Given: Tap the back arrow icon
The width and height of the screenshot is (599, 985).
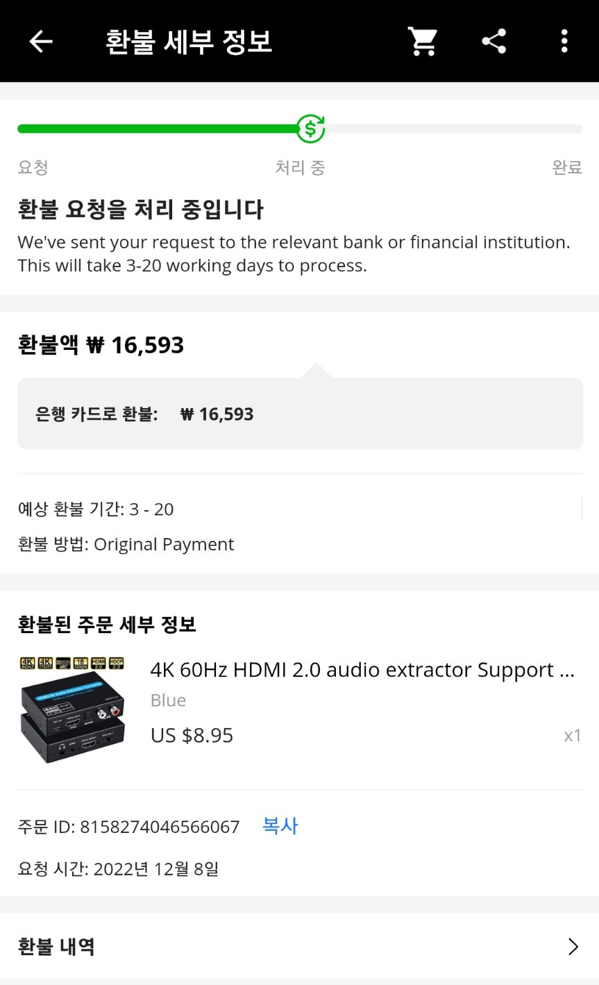Looking at the screenshot, I should 41,42.
